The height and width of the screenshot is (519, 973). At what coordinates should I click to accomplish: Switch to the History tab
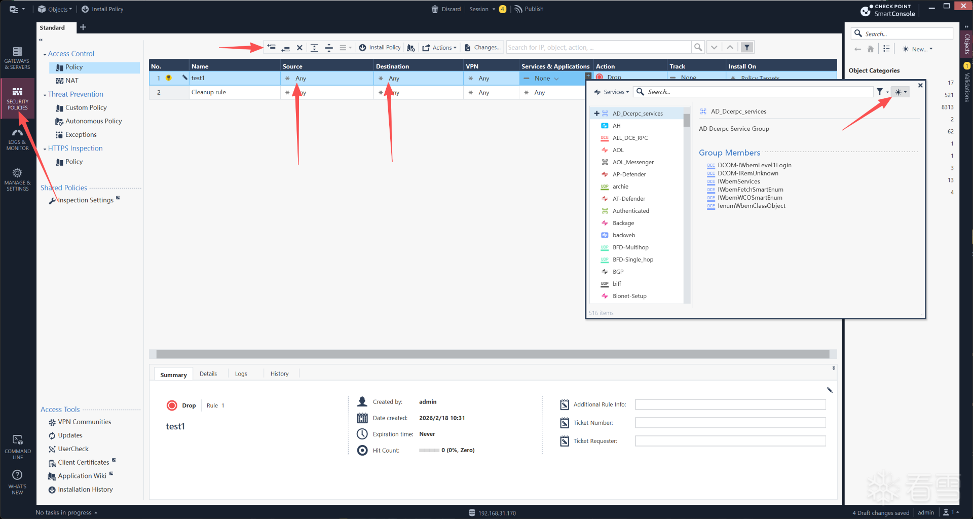pos(279,374)
